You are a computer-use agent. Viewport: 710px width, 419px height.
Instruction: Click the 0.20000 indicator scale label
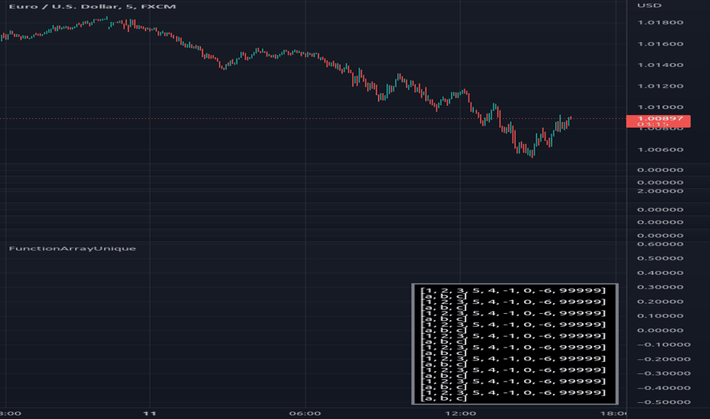tap(660, 302)
